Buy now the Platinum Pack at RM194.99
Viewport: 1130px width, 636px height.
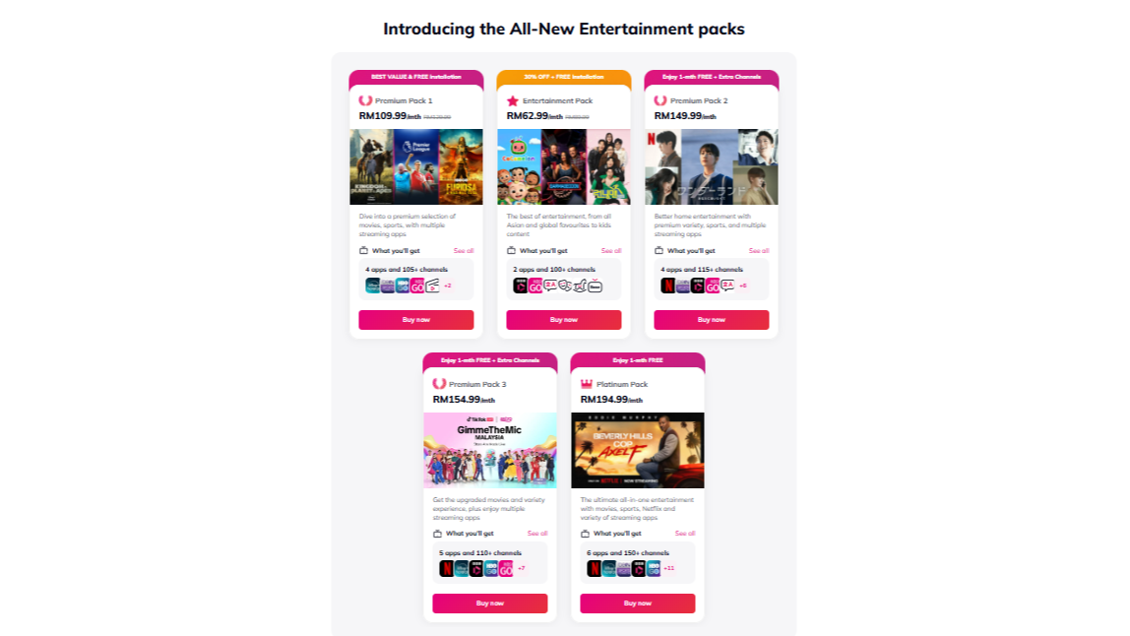tap(638, 604)
